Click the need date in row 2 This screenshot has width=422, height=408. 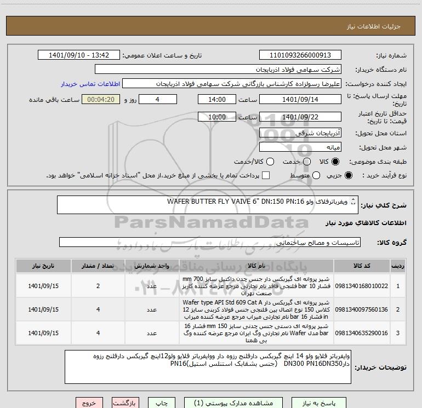(x=43, y=309)
